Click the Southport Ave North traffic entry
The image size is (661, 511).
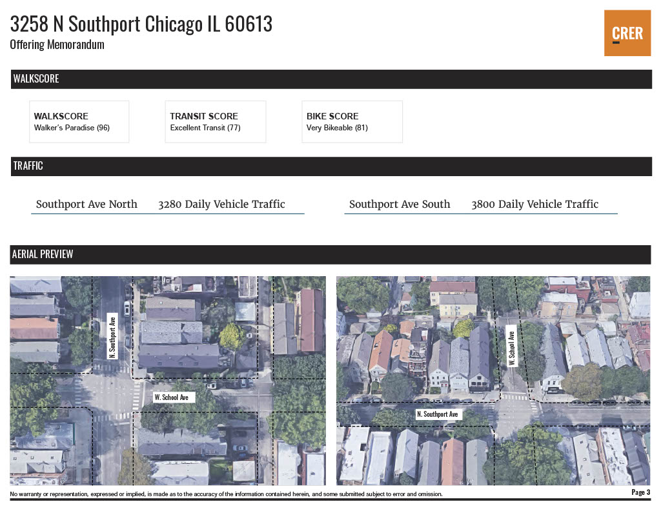point(86,205)
